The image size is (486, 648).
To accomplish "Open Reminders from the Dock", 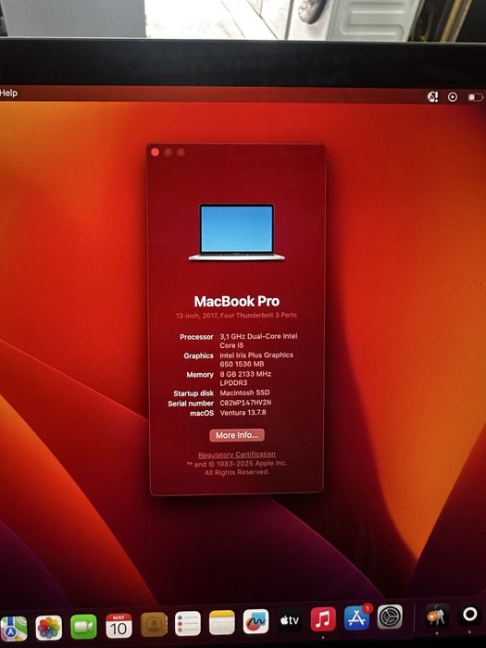I will tap(188, 623).
